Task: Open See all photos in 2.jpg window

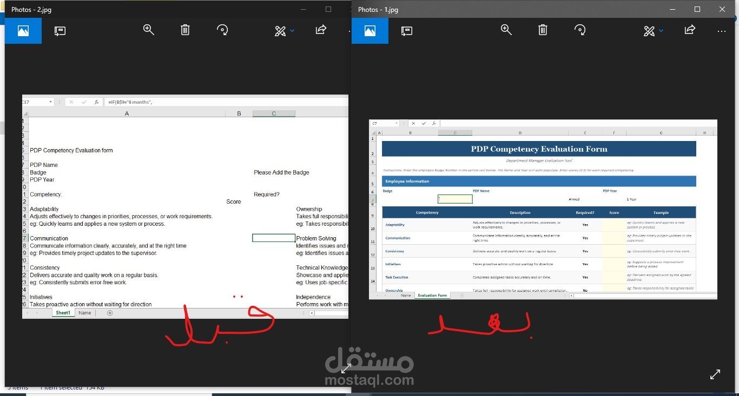Action: point(23,31)
